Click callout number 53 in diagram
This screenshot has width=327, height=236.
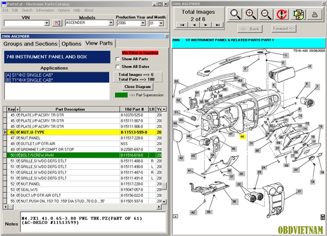(x=177, y=82)
